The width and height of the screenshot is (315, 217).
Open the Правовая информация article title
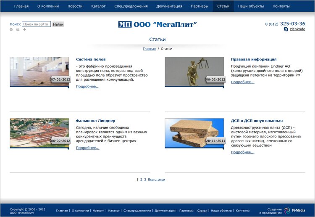click(254, 59)
